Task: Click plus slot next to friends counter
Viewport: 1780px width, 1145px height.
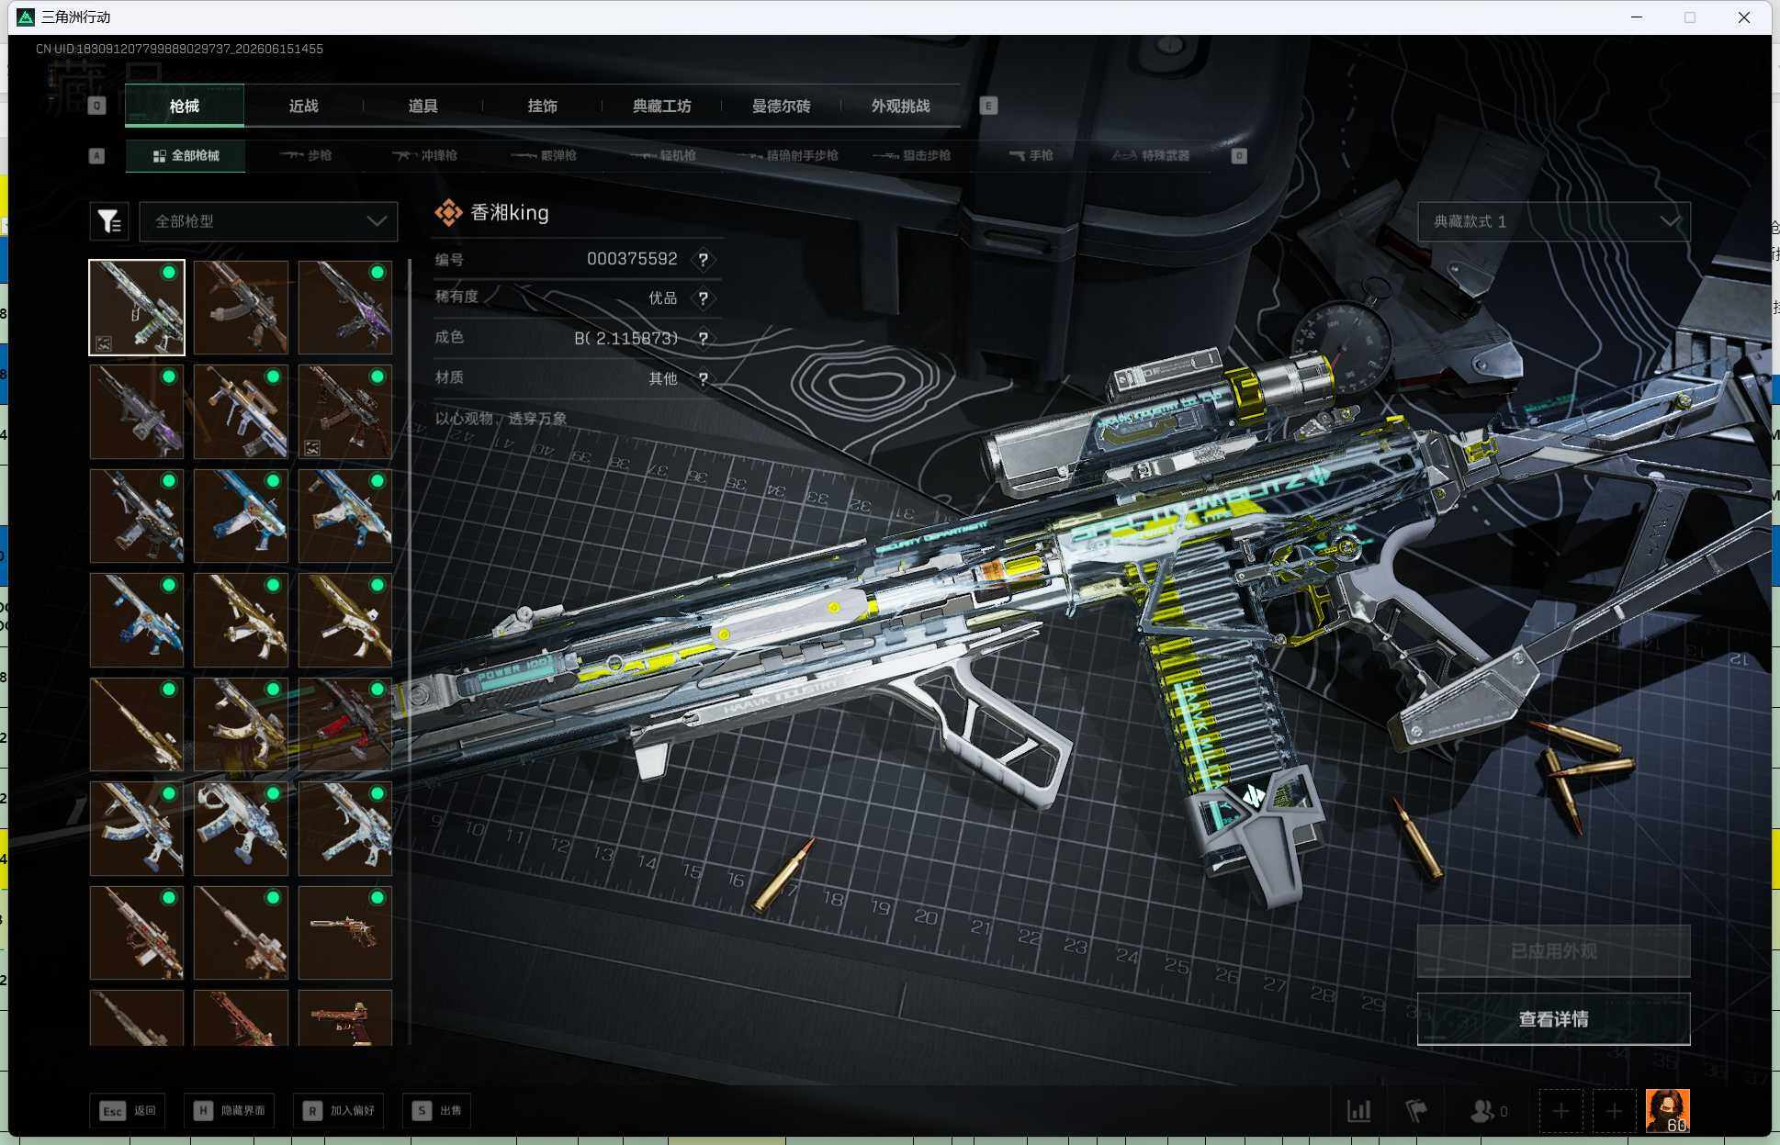Action: click(x=1560, y=1111)
